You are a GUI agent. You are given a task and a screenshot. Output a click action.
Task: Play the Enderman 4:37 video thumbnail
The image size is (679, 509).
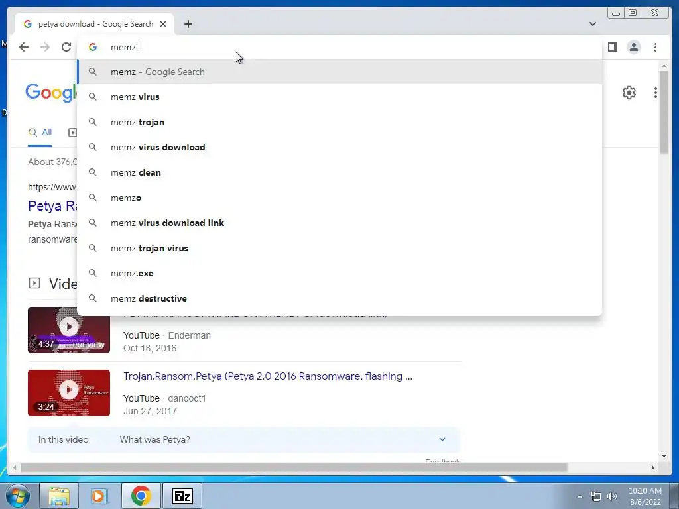coord(69,330)
